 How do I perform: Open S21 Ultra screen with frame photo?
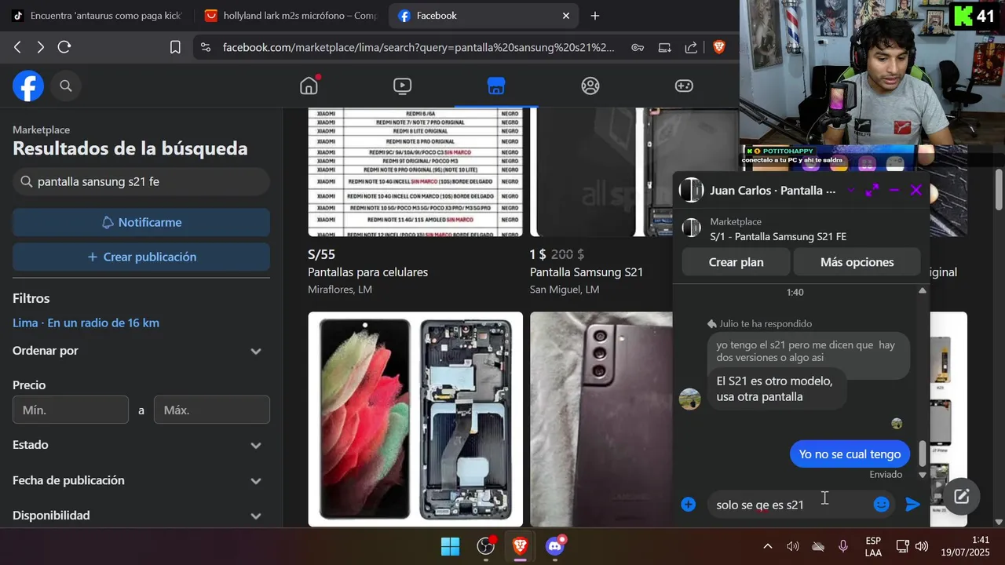(415, 419)
